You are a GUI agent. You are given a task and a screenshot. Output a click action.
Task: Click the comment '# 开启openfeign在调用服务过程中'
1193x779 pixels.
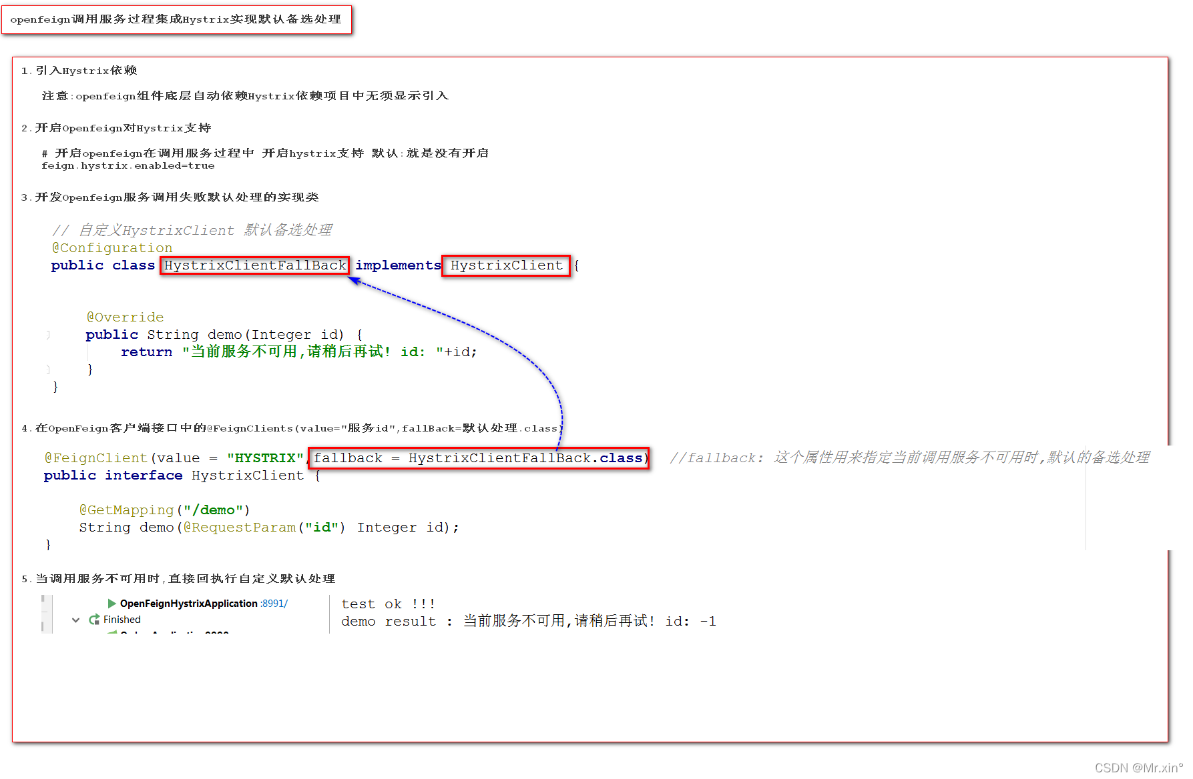pyautogui.click(x=148, y=153)
